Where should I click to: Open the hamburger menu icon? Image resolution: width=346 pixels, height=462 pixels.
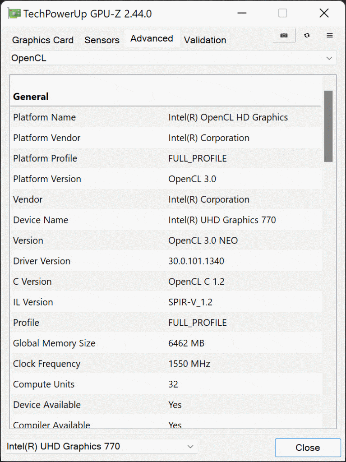coord(330,35)
